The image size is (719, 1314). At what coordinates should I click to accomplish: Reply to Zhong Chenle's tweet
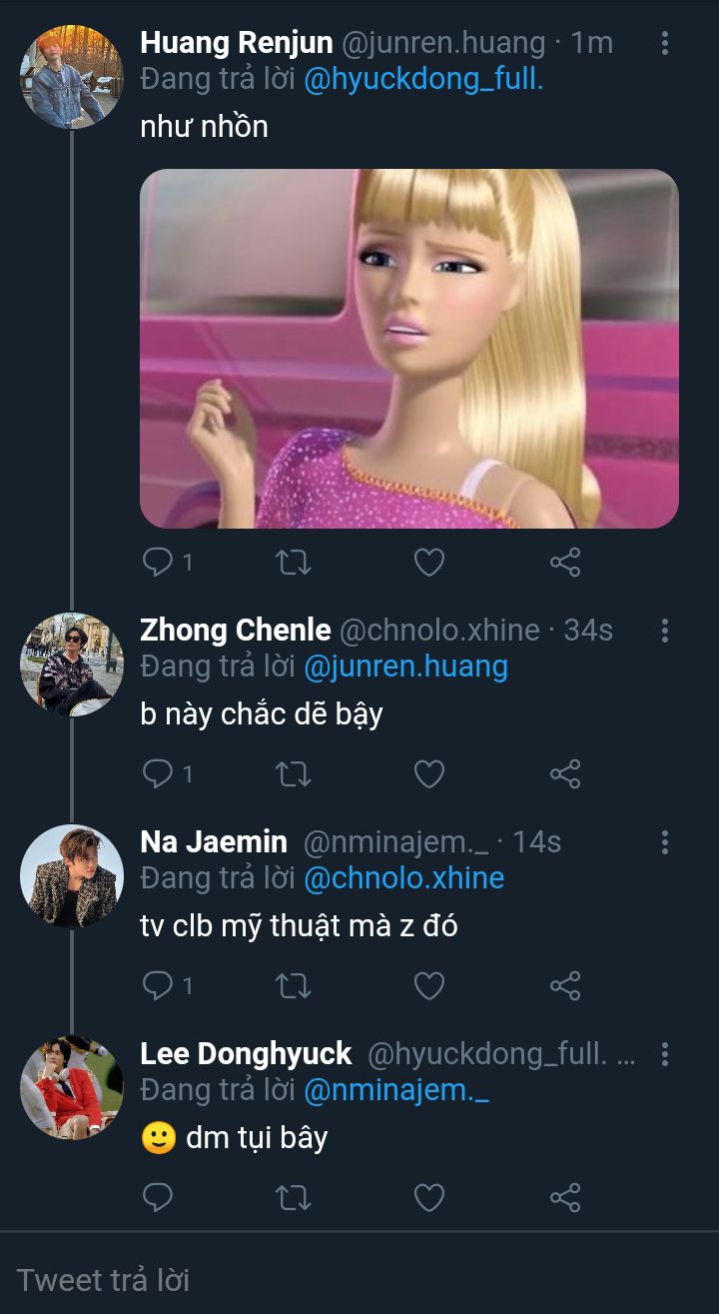coord(158,773)
